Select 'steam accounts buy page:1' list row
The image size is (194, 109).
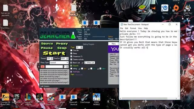54,77
